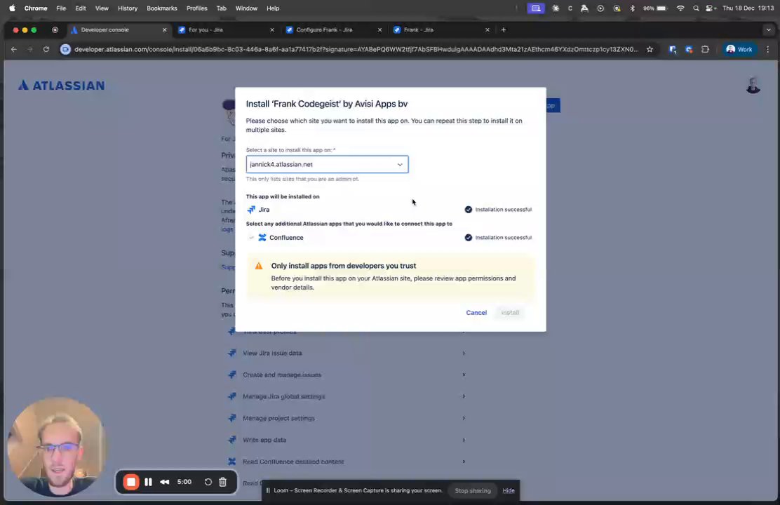
Task: Open the History menu
Action: 128,8
